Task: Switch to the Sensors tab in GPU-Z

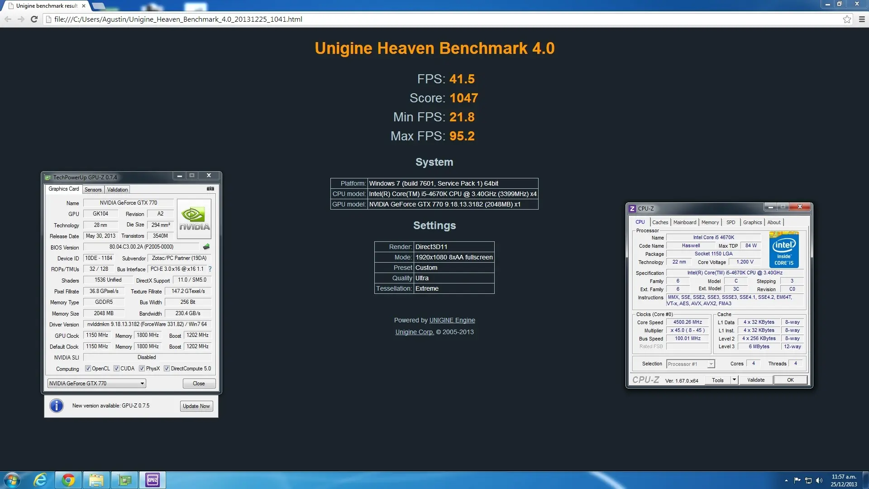Action: tap(93, 190)
